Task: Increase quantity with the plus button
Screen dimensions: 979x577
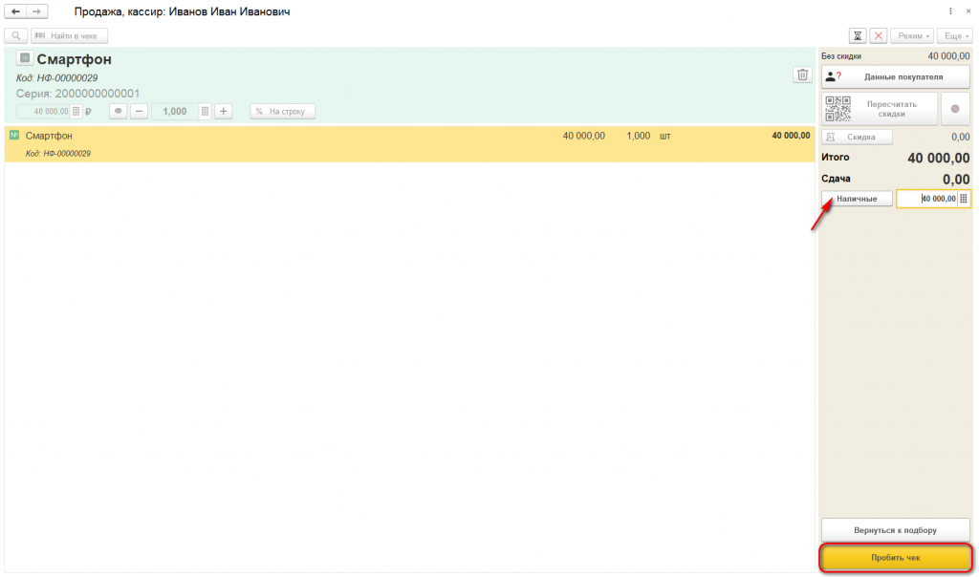Action: pyautogui.click(x=224, y=111)
